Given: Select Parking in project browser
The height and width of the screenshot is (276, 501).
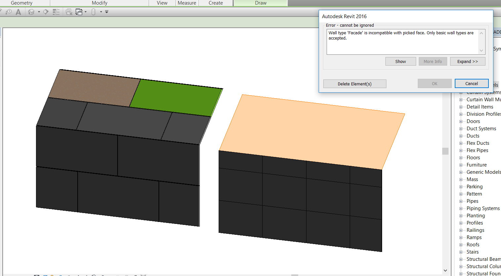Looking at the screenshot, I should tap(475, 187).
